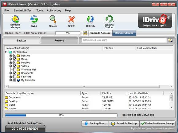The image size is (178, 133).
Task: Open the Timeline Restore dropdown arrow
Action: pos(114,21)
